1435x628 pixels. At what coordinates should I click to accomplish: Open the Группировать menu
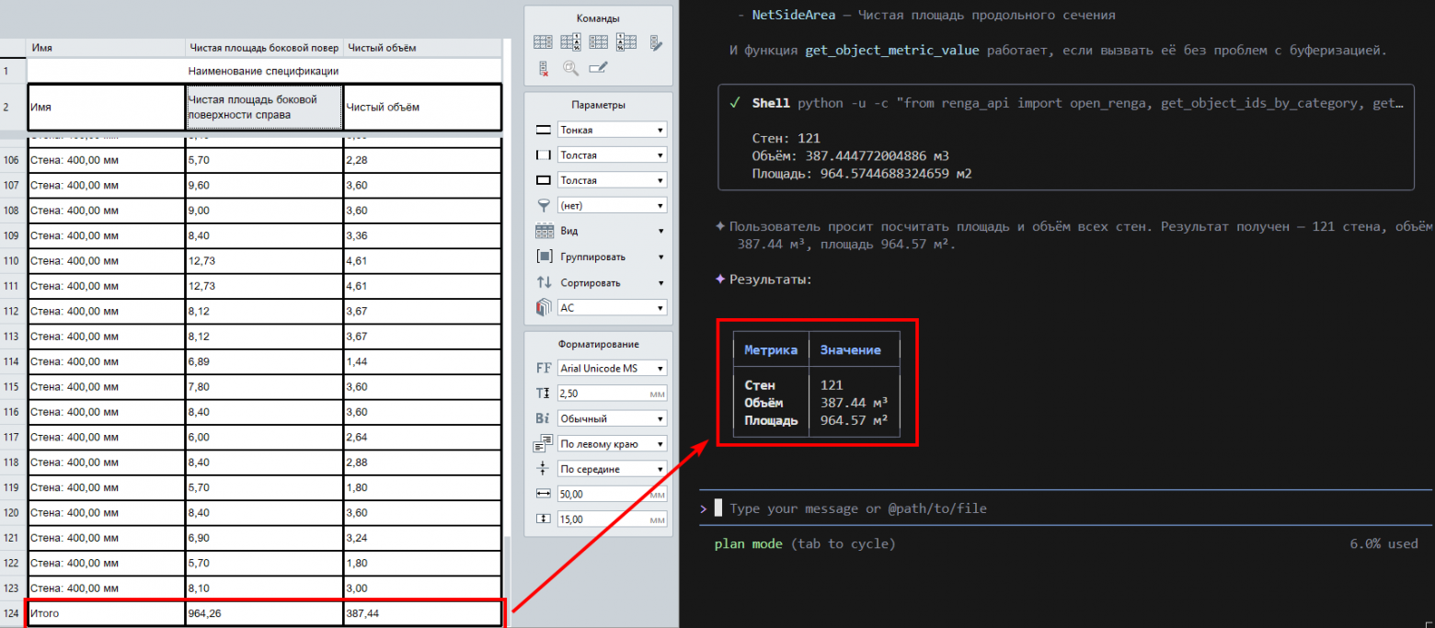(612, 257)
